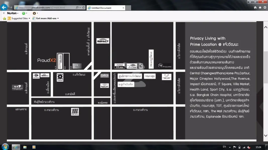Screen dimensions: 268x150
Task: Click the HomePro logo on the map
Action: pos(45,75)
